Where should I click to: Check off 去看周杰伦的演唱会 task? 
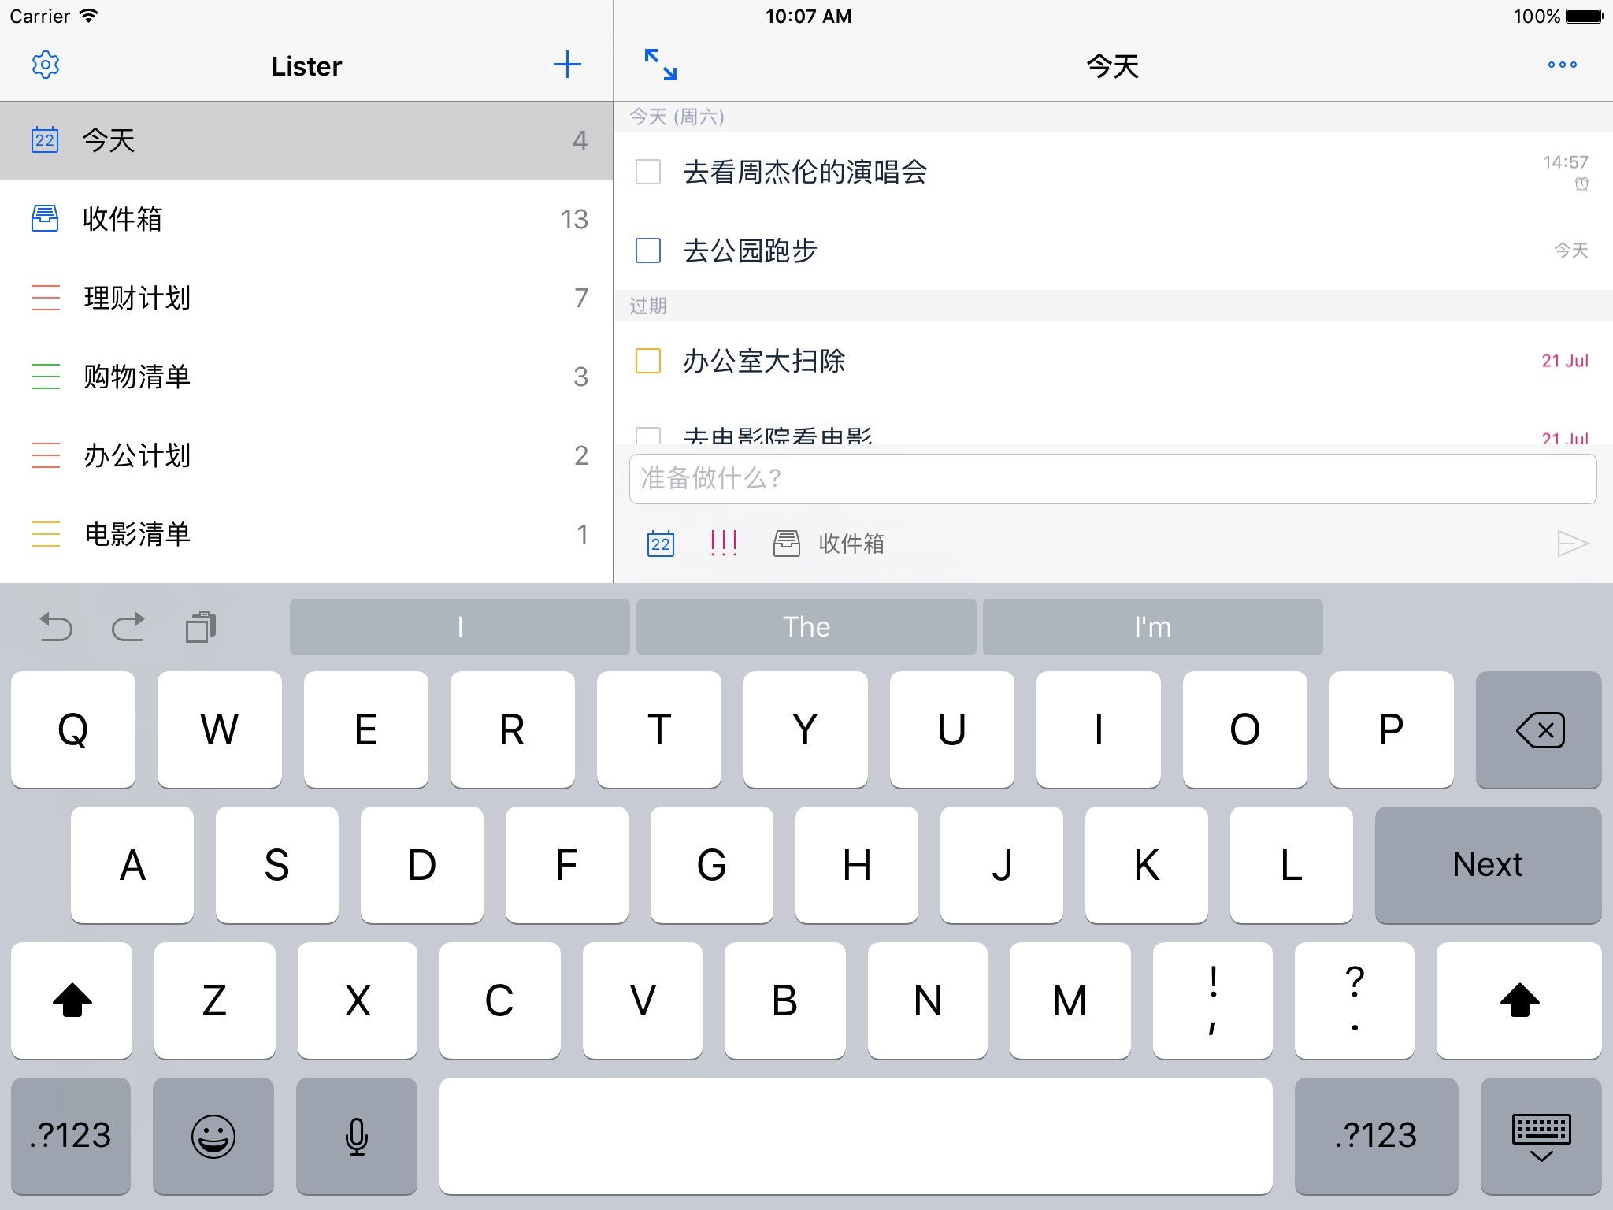pos(648,172)
